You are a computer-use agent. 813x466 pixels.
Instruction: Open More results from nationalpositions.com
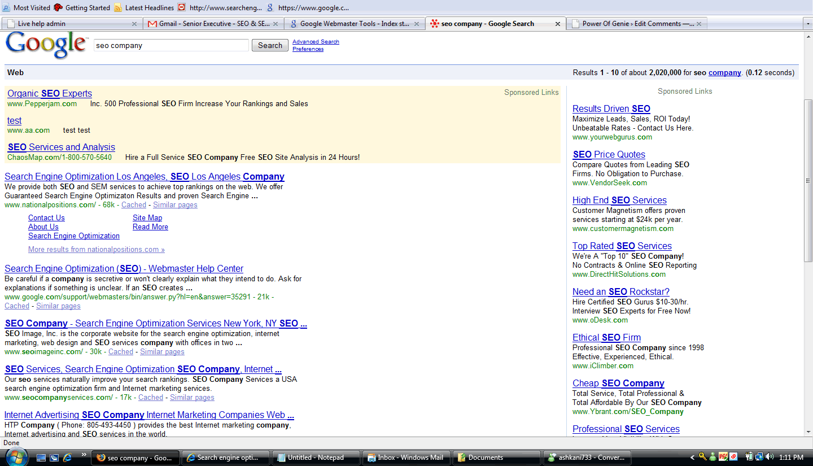click(97, 250)
